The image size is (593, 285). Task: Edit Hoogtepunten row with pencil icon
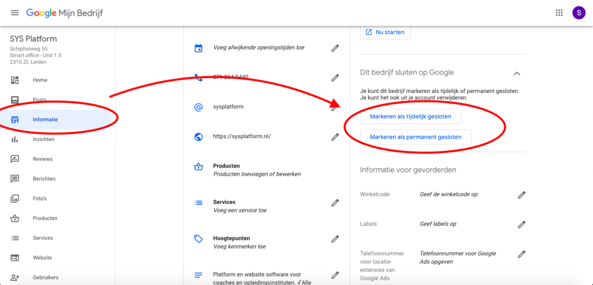[x=335, y=239]
